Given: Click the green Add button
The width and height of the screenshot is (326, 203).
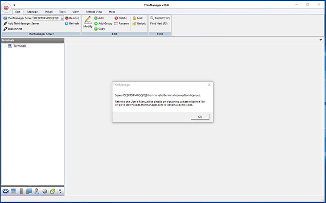Looking at the screenshot, I should click(x=99, y=18).
